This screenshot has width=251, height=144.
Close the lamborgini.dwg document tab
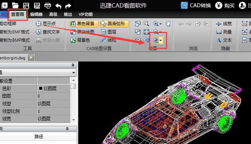(31, 57)
